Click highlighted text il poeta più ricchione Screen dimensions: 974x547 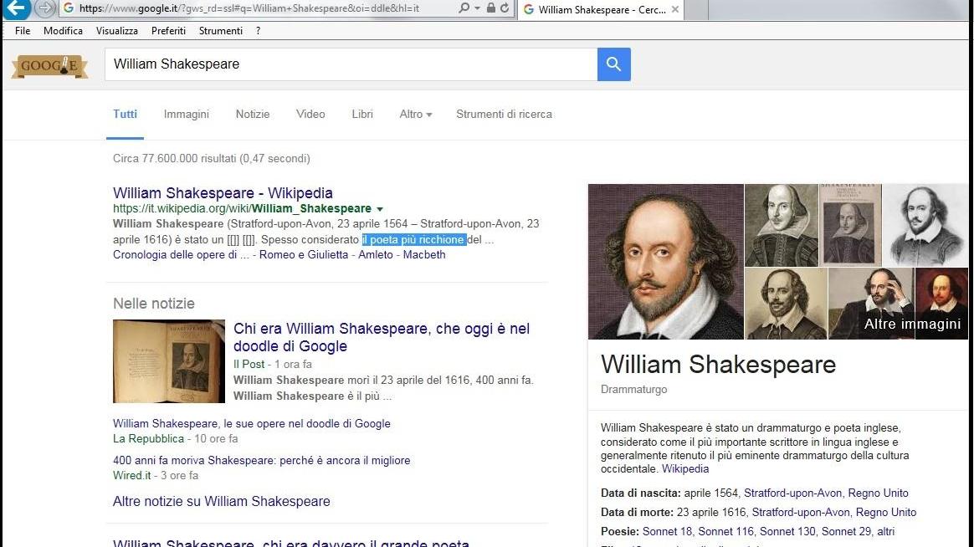tap(413, 240)
